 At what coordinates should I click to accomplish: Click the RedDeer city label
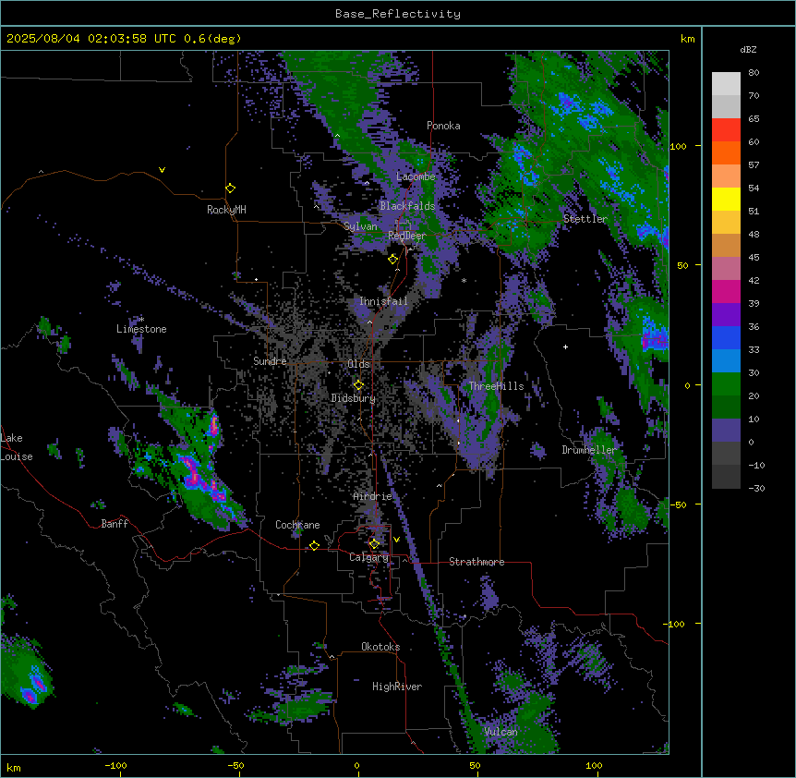tap(406, 236)
